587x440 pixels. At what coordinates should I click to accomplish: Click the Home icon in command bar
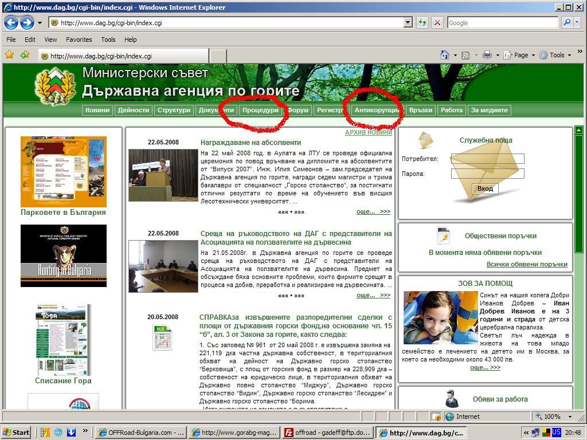point(444,56)
